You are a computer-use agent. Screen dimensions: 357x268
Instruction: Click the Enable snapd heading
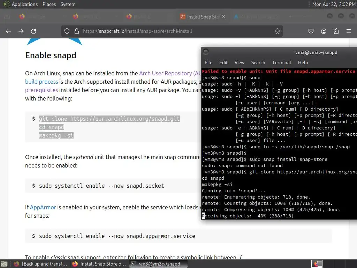(x=51, y=55)
